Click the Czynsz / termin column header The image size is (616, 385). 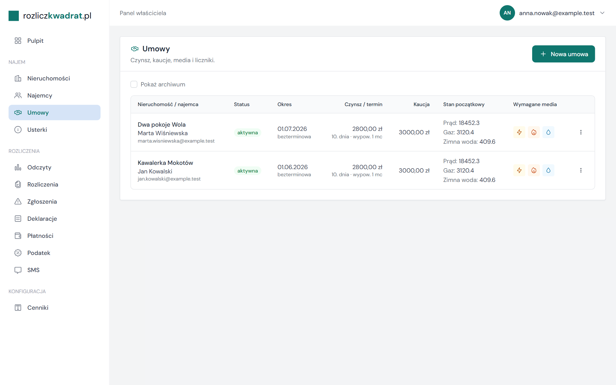click(x=363, y=104)
